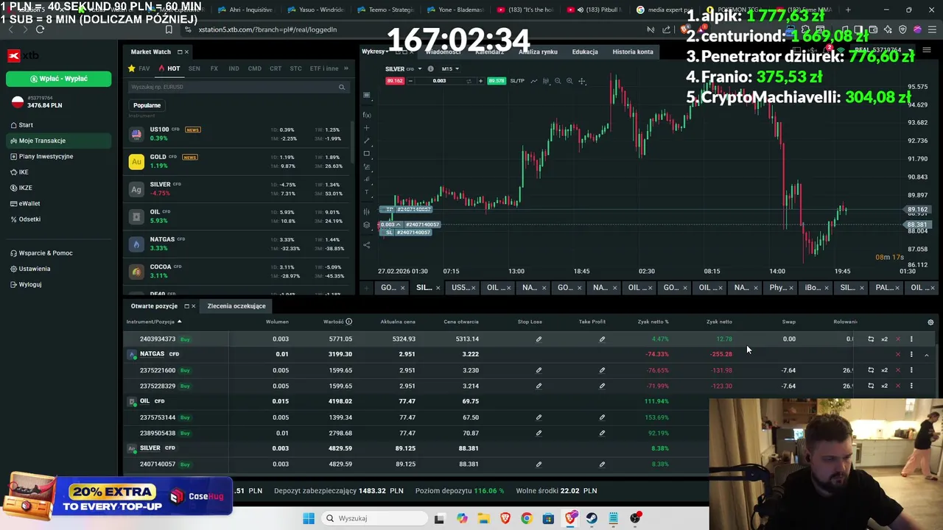
Task: Click the red sell price 89.162
Action: click(x=395, y=81)
